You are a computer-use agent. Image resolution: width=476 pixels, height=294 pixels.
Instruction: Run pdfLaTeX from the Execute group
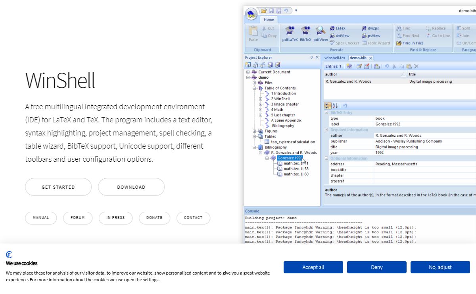[290, 34]
